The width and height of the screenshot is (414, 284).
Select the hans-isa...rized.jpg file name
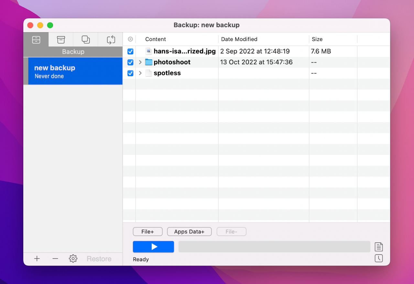tap(185, 51)
